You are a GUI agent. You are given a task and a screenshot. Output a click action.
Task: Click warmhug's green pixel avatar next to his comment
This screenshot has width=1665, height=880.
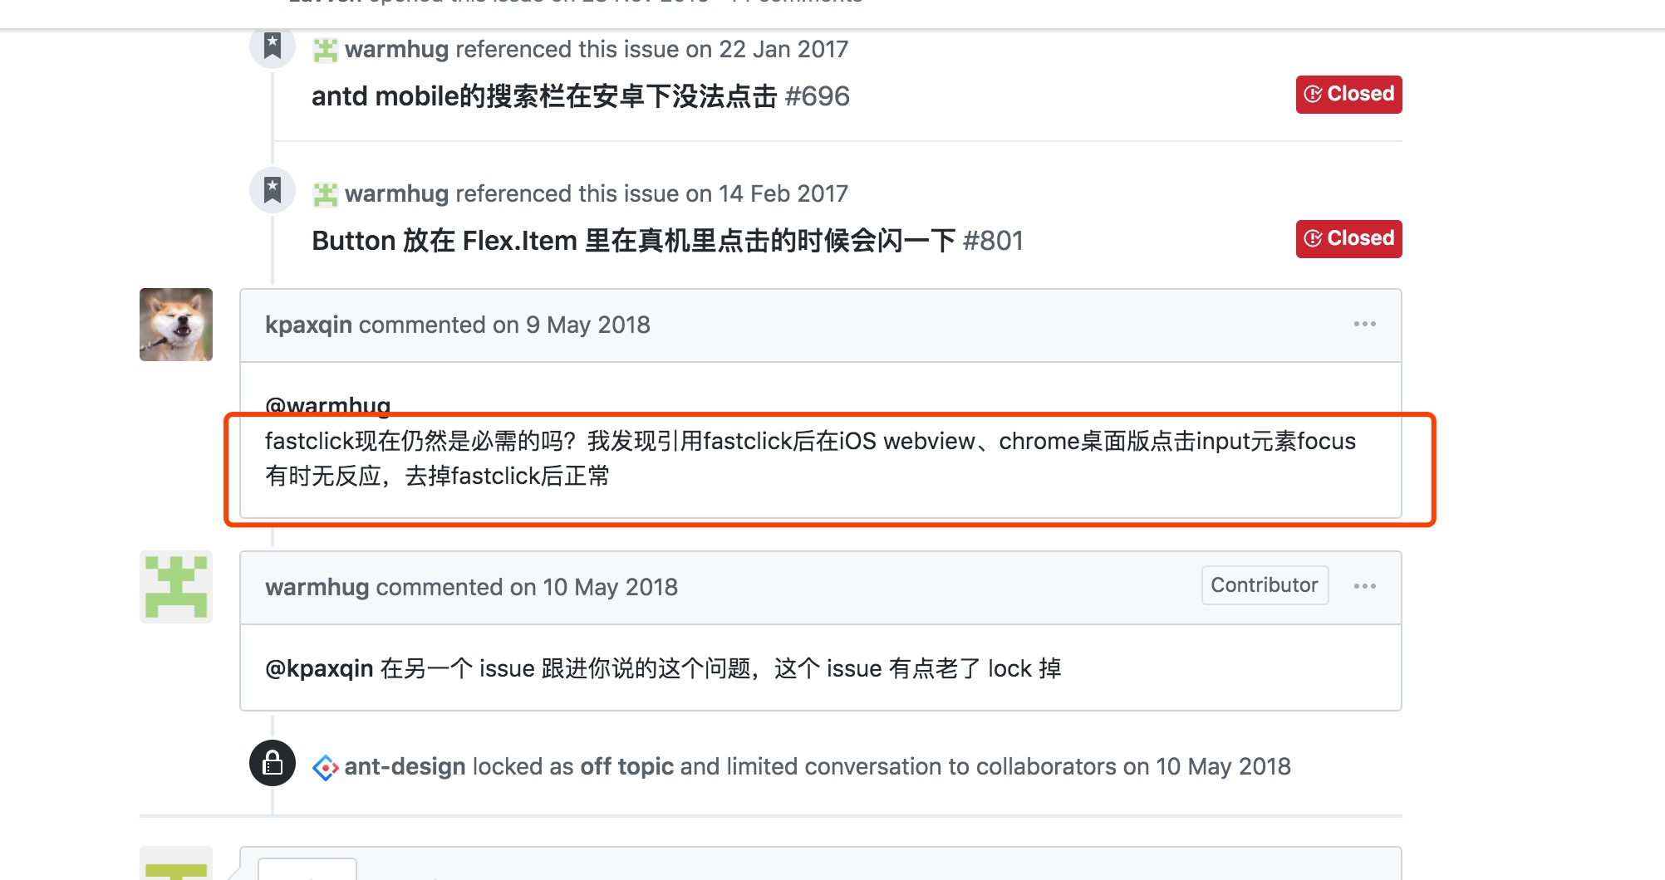tap(175, 587)
